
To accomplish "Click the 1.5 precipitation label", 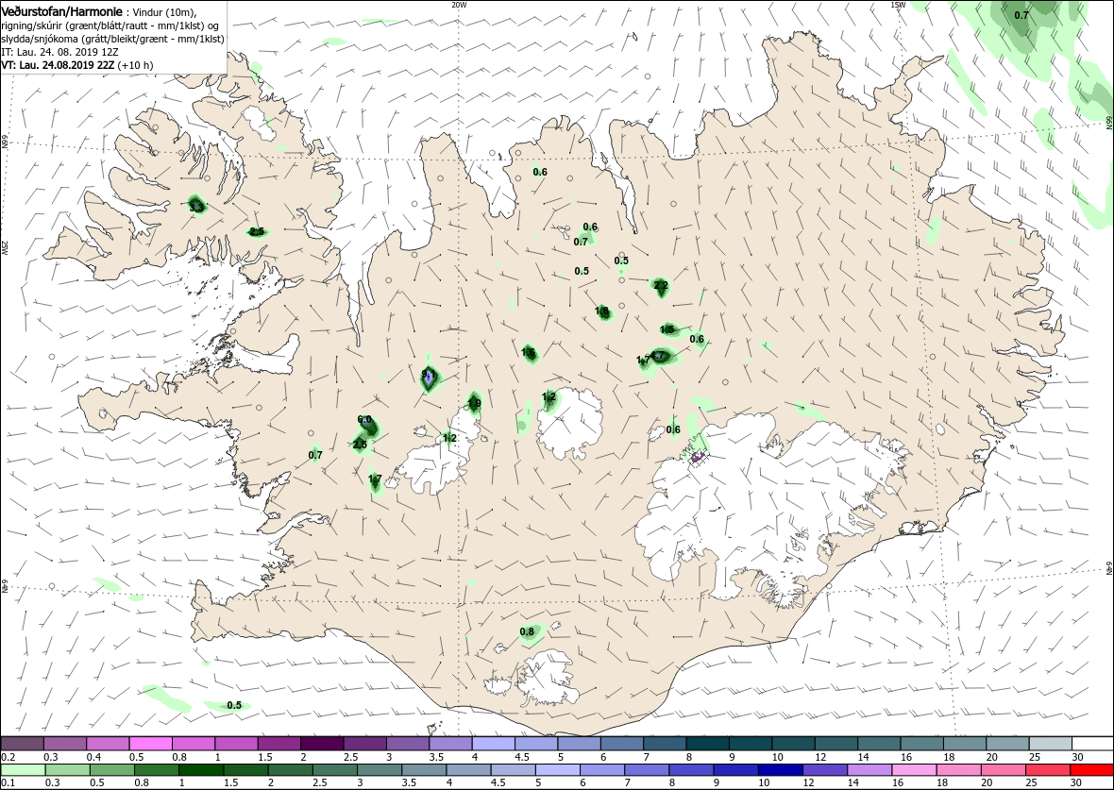I will pos(667,328).
